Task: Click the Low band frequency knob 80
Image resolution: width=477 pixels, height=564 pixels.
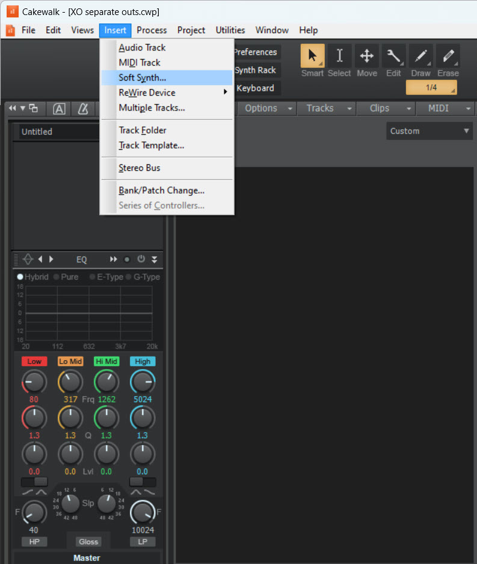Action: (x=34, y=382)
